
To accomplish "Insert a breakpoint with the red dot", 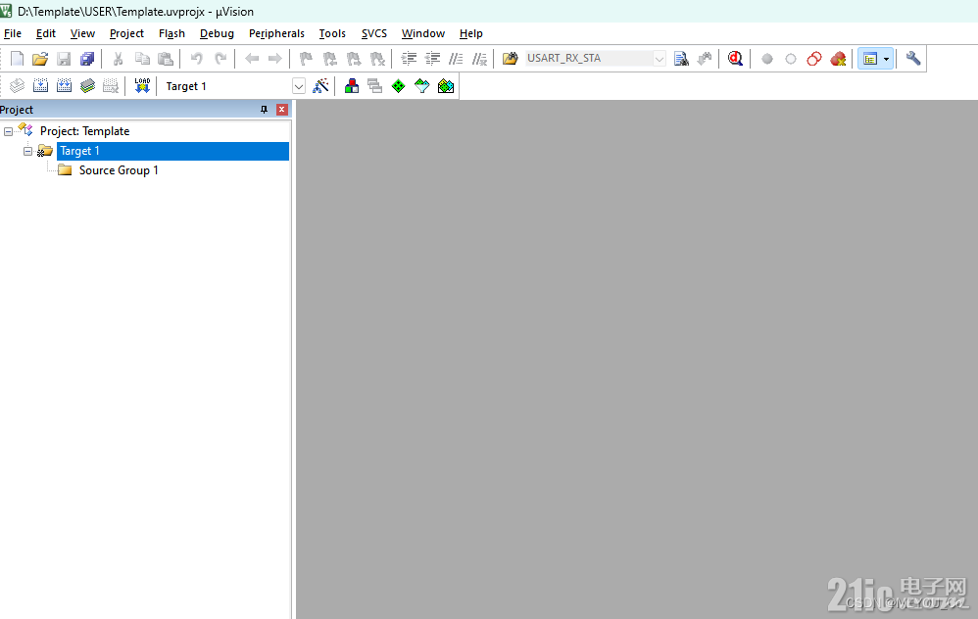I will 767,59.
